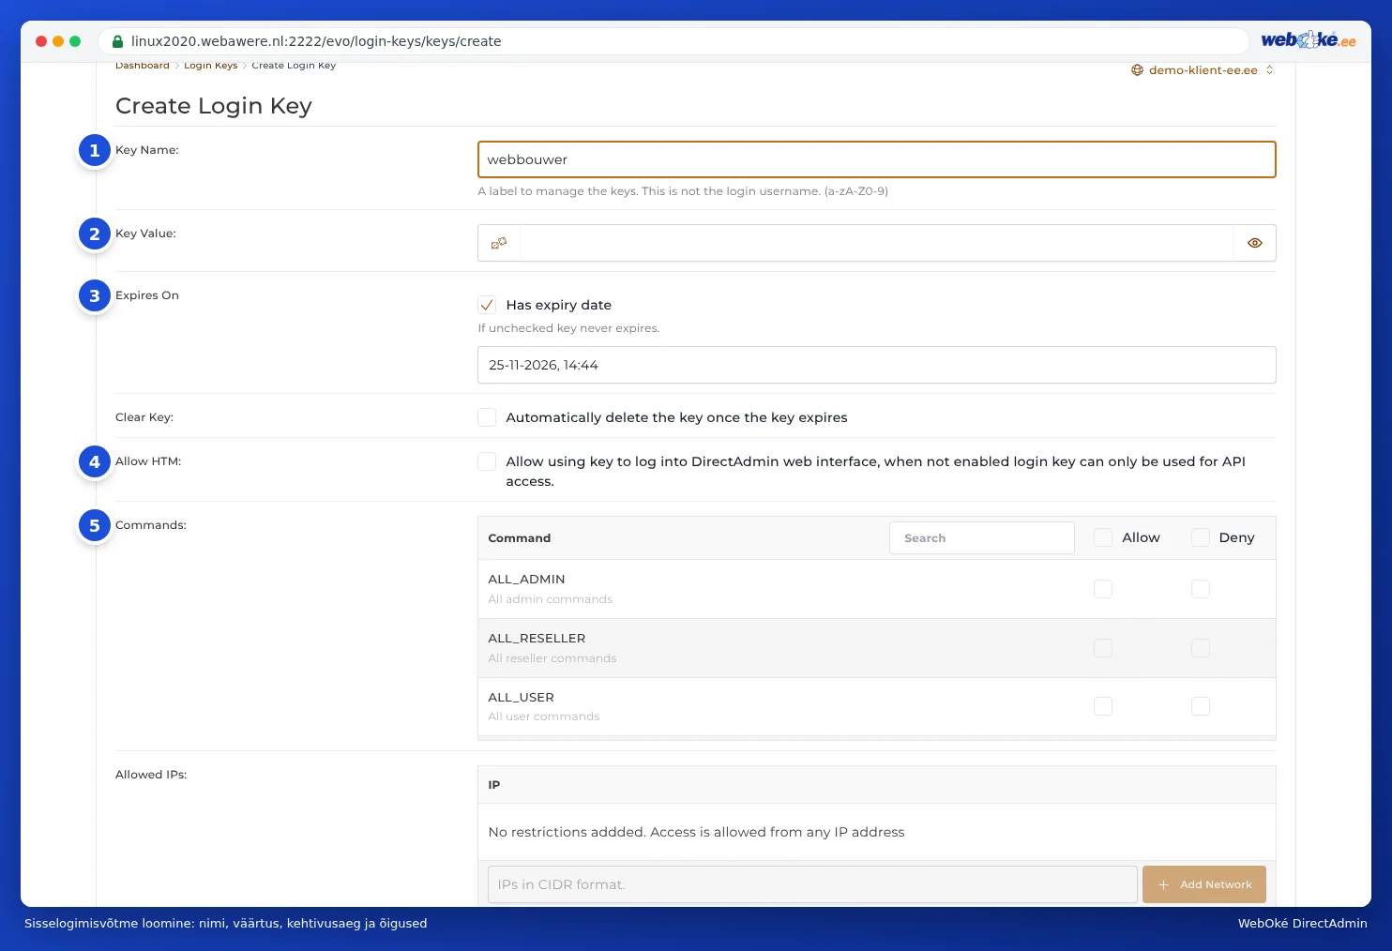Screen dimensions: 1392x951
Task: Click the WebOké logo
Action: [1309, 40]
